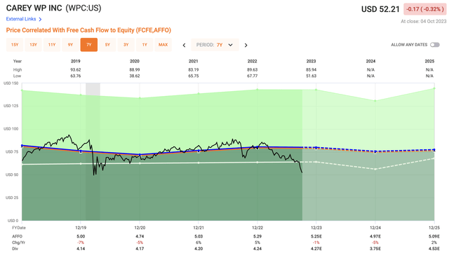Click the 2021 High value 83.19
Image resolution: width=449 pixels, height=253 pixels.
[194, 69]
